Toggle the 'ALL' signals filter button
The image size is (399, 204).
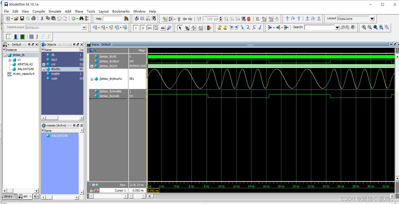point(163,28)
